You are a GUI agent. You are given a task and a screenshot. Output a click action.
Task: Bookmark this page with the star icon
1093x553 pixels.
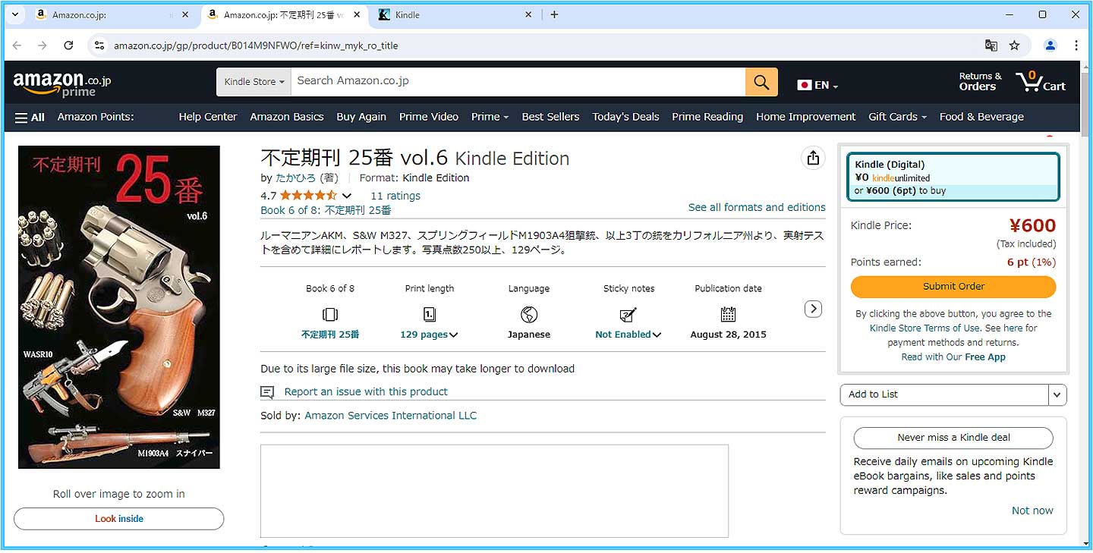pyautogui.click(x=1015, y=46)
